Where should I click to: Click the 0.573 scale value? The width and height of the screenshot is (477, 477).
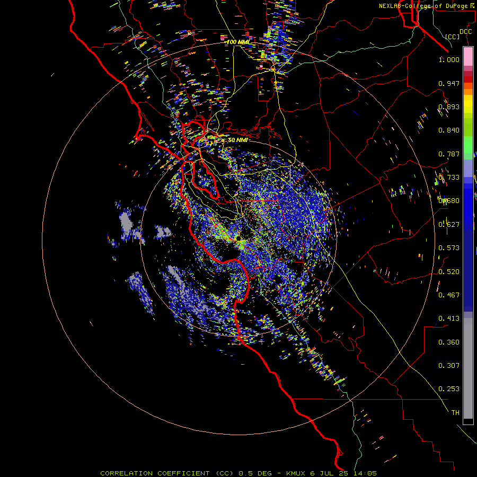tap(449, 248)
